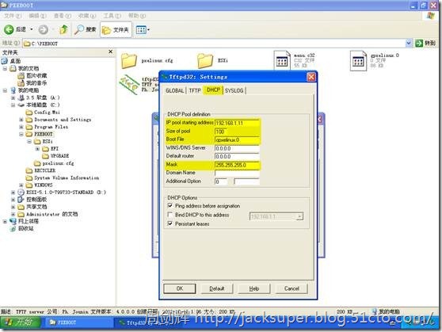Screen dimensions: 442x332
Task: Click the Additional Option number field
Action: point(221,181)
